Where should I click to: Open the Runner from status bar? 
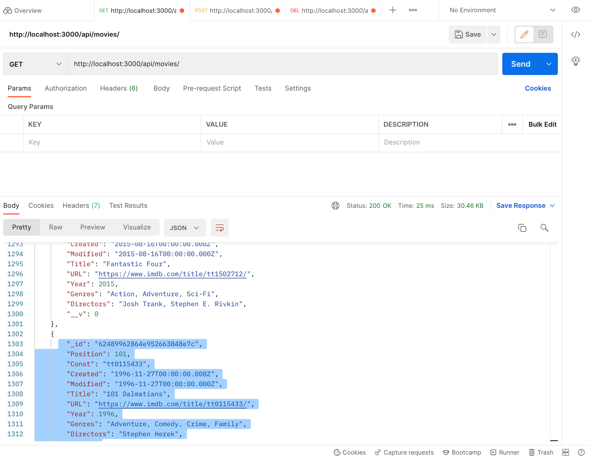(x=505, y=452)
